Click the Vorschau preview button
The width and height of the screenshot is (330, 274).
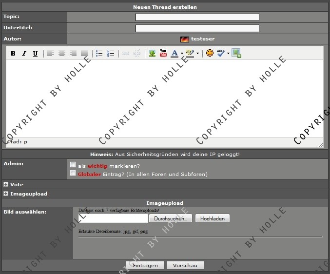coord(185,265)
